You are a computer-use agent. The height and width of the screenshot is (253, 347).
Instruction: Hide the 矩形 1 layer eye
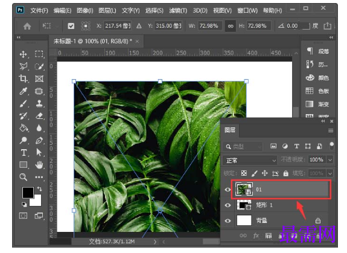click(x=228, y=205)
